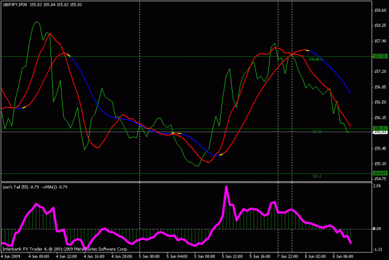Screen dimensions: 389x260
Task: Click the green 155.91 level price tag
Action: tap(380, 128)
